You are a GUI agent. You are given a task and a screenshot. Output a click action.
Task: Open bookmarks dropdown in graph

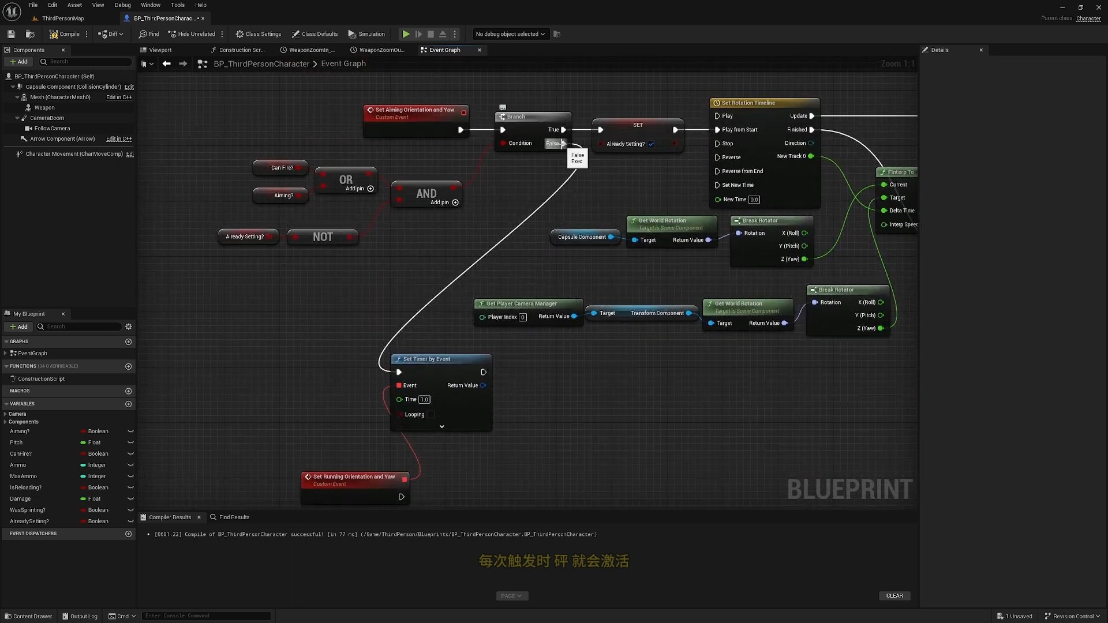pos(147,64)
